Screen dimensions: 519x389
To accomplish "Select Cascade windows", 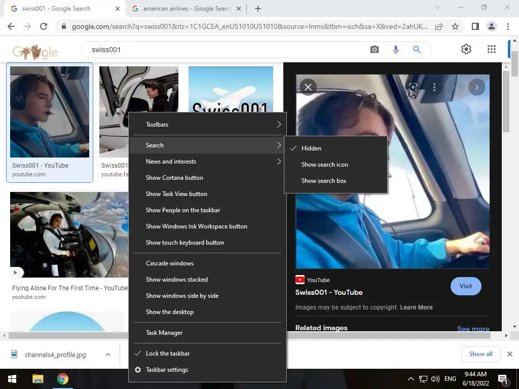I will coord(207,263).
